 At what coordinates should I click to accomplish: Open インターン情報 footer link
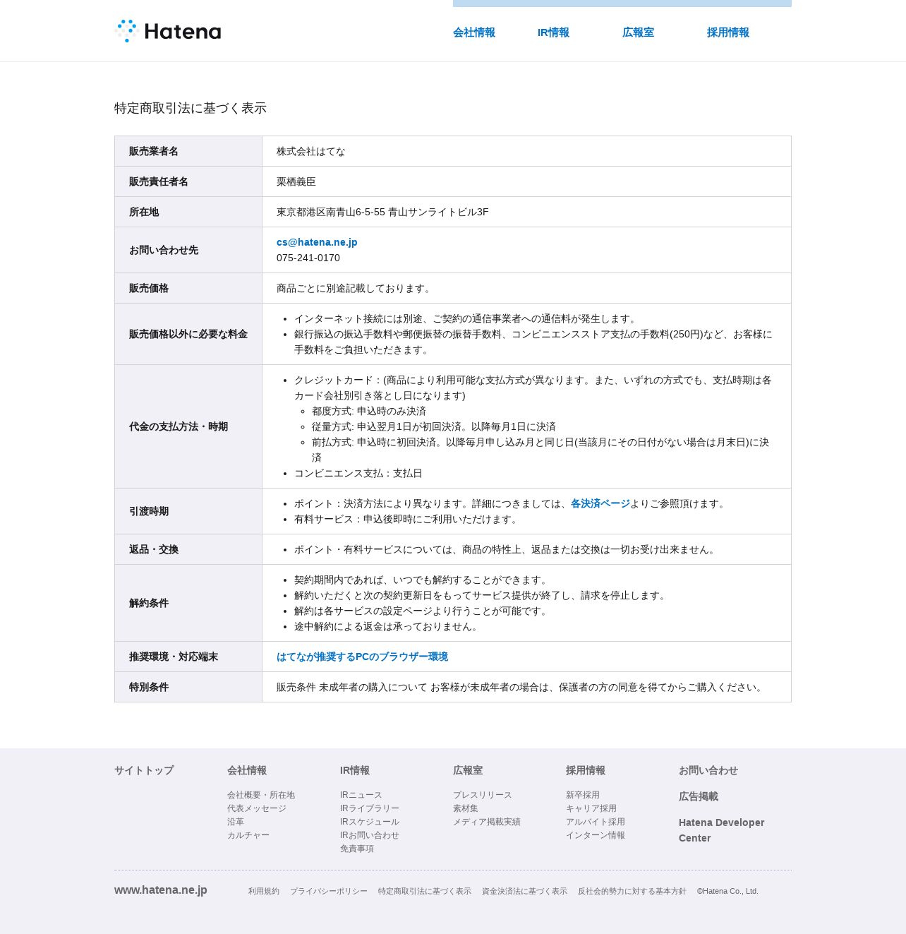coord(596,835)
